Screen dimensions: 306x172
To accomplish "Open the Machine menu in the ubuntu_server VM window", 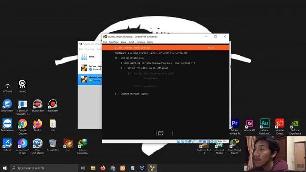I will 114,42.
